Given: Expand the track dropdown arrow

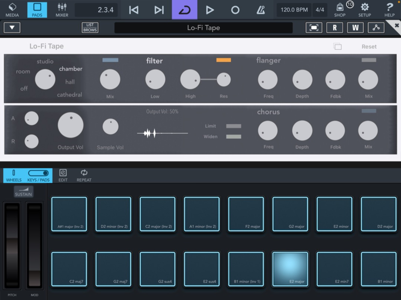Looking at the screenshot, I should click(x=12, y=28).
